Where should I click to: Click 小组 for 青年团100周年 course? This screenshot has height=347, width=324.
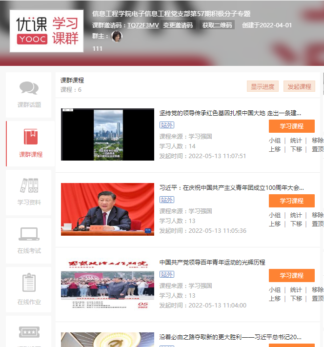pyautogui.click(x=275, y=215)
